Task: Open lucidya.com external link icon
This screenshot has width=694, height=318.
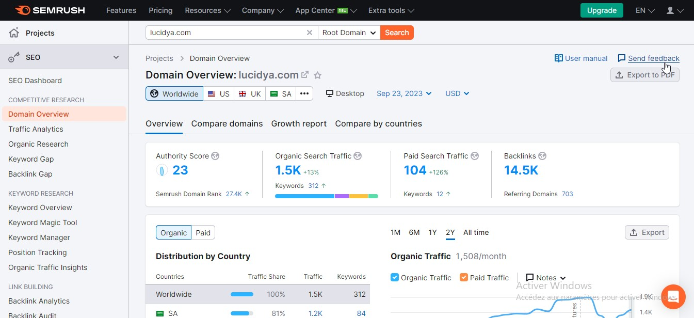Action: pos(305,75)
